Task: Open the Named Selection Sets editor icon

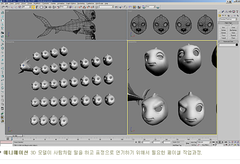Action: (x=97, y=7)
